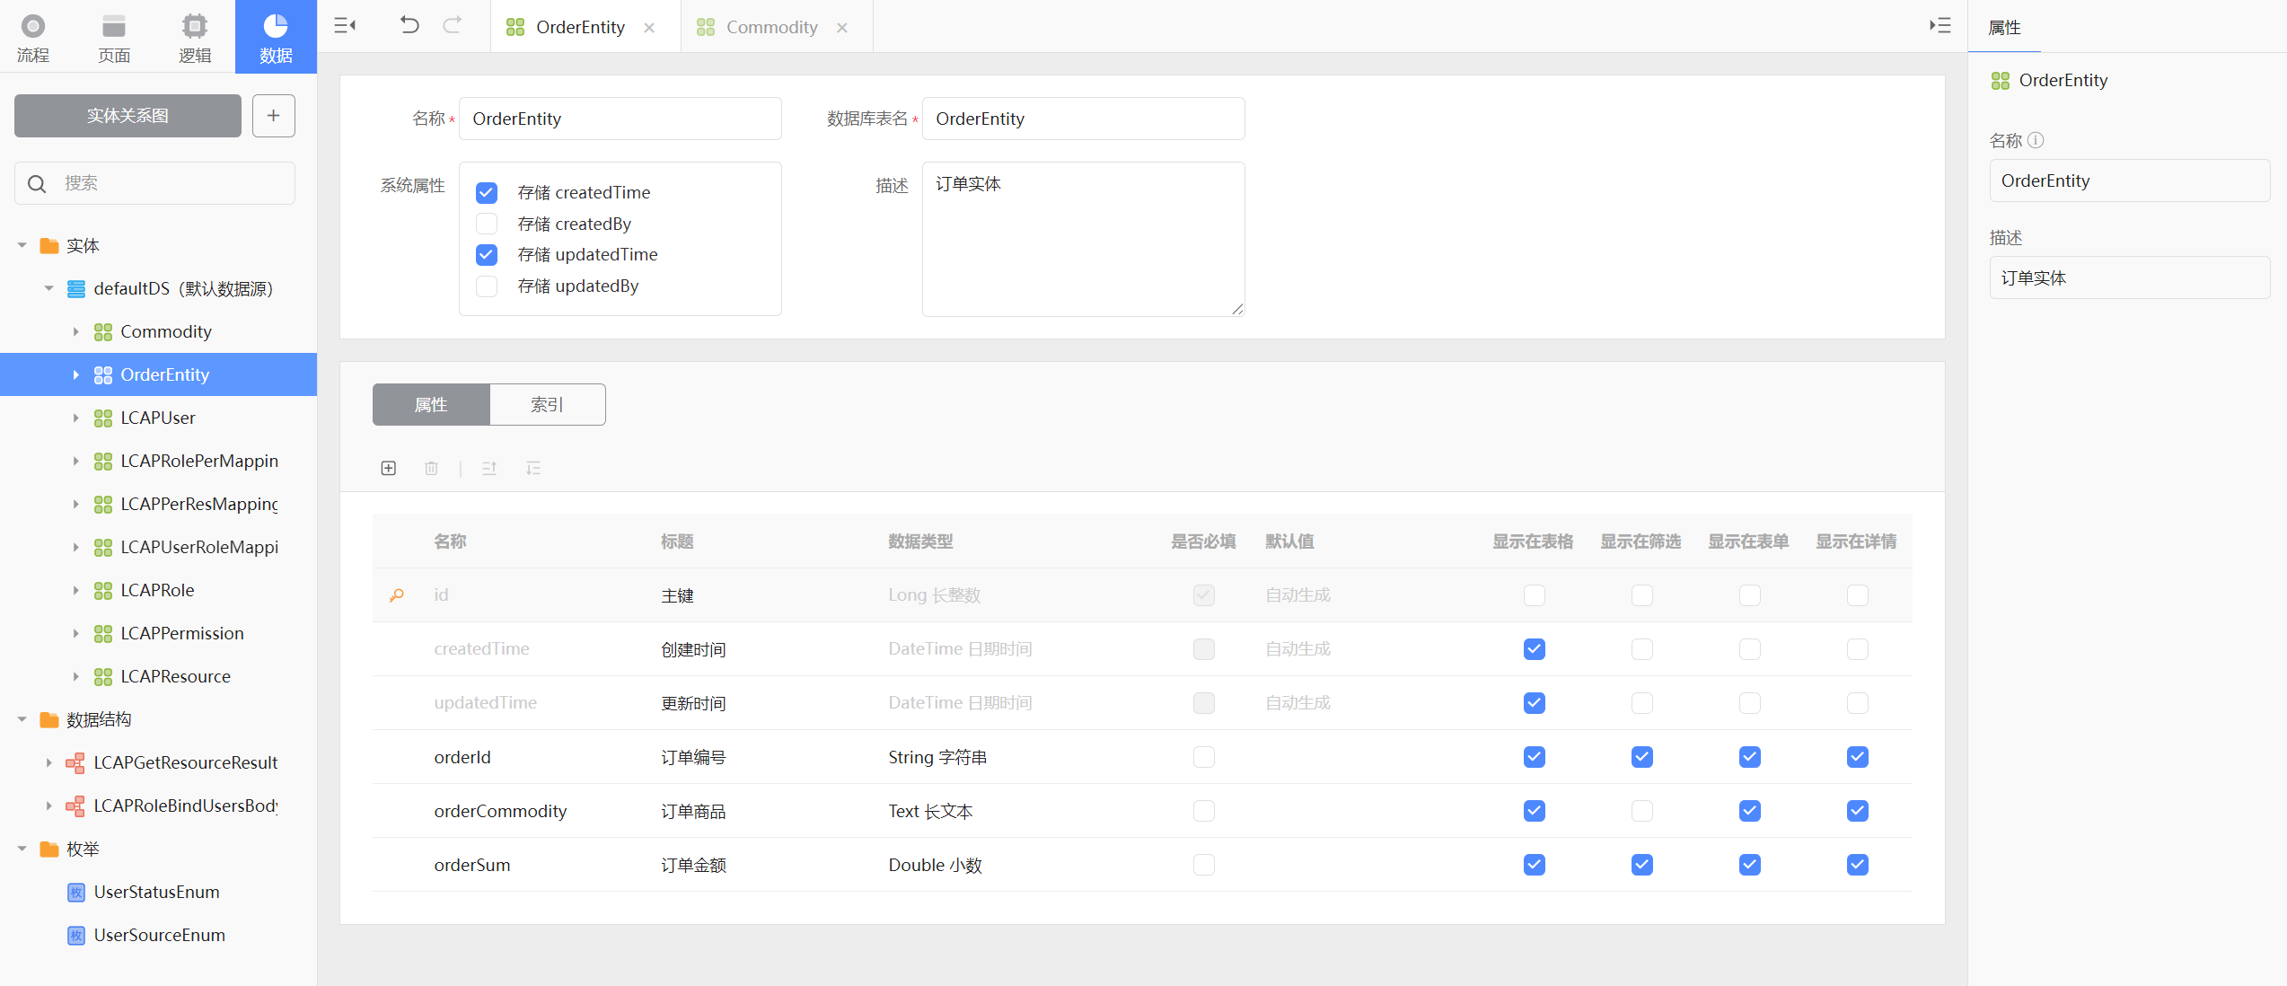Move the property down icon
This screenshot has height=986, width=2287.
coord(533,468)
